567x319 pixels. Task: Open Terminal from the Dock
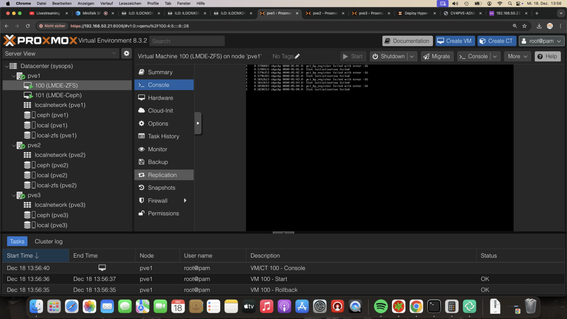[x=434, y=307]
